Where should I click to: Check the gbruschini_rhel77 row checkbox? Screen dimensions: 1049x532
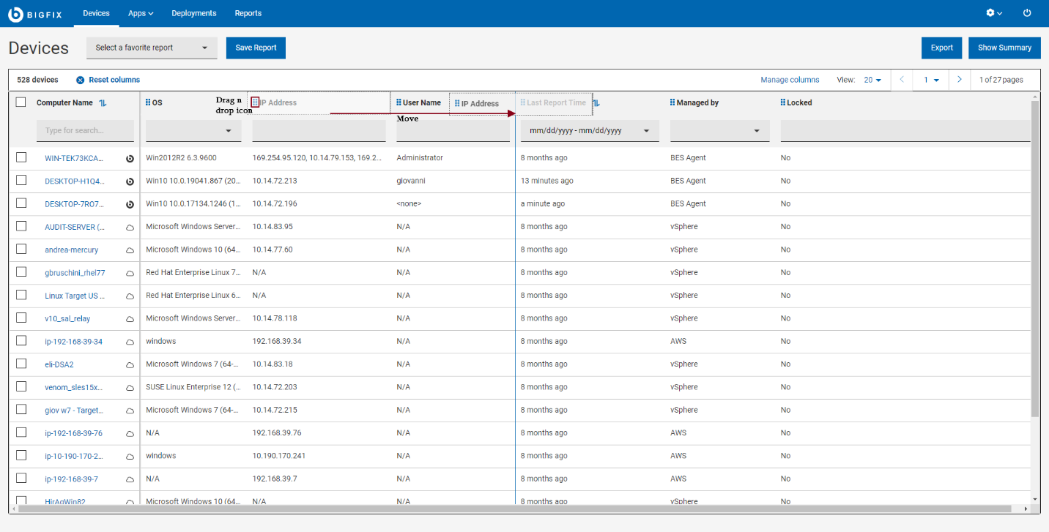point(21,272)
